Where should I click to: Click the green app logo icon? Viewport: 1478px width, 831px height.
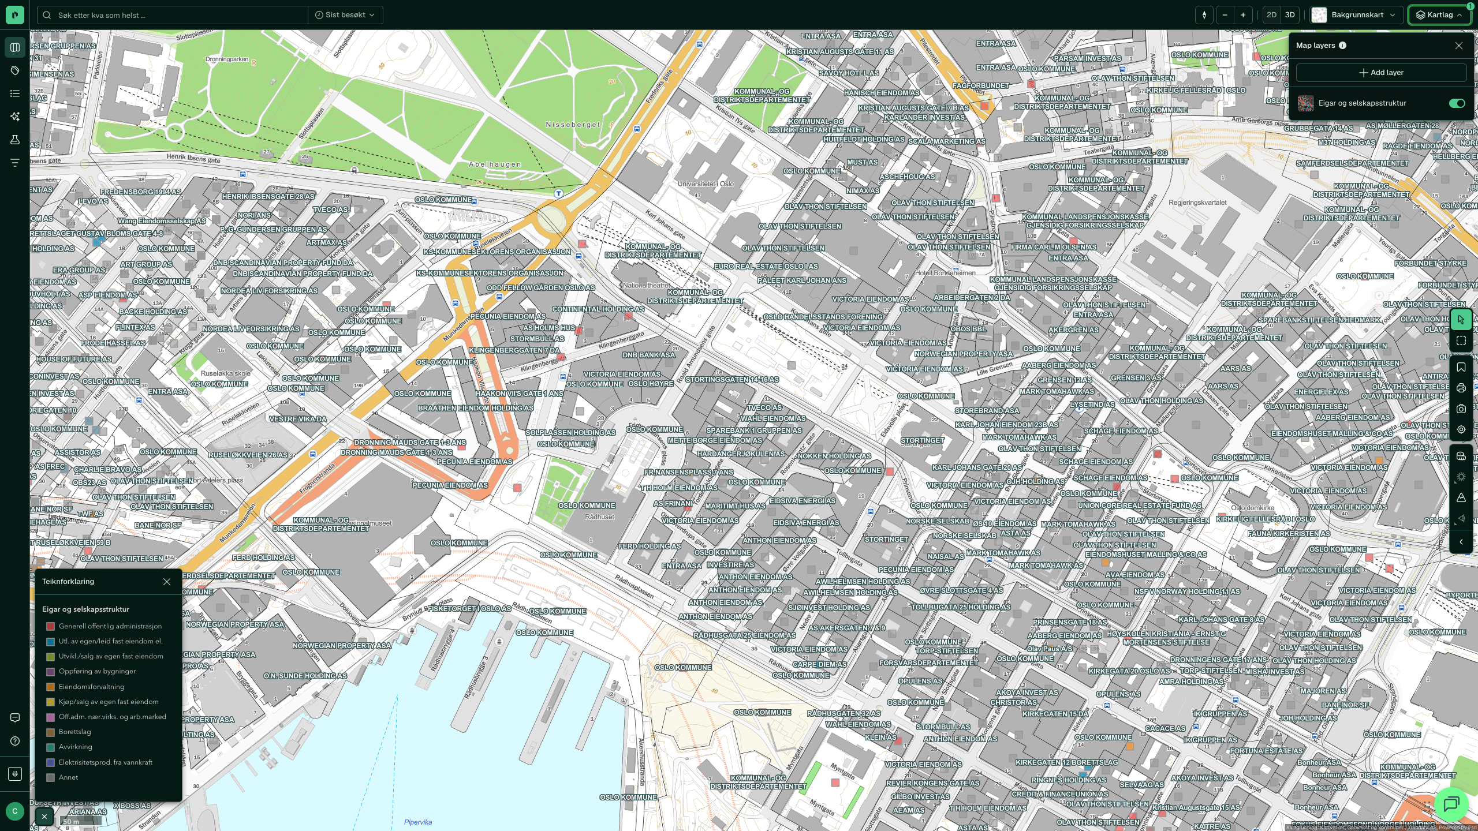coord(15,15)
